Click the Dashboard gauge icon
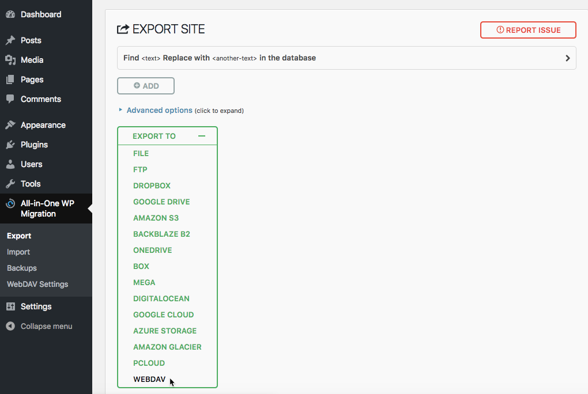Image resolution: width=588 pixels, height=394 pixels. 10,14
